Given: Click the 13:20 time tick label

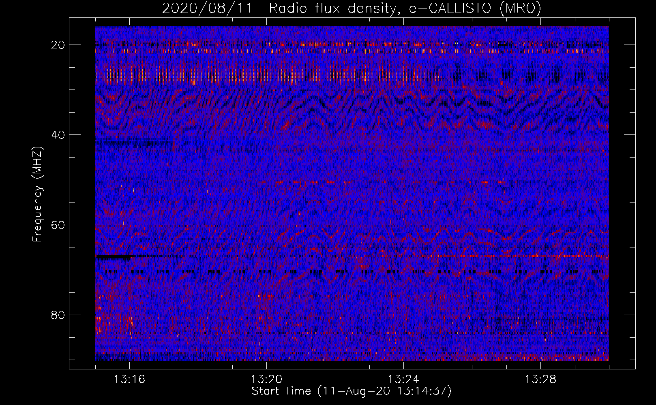Looking at the screenshot, I should tap(266, 379).
